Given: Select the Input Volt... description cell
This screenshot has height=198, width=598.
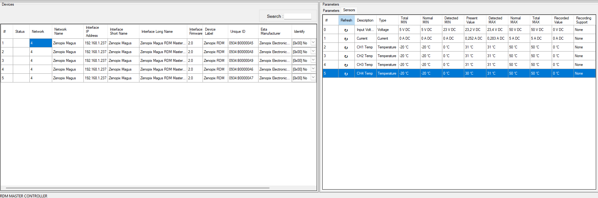Looking at the screenshot, I should tap(365, 30).
